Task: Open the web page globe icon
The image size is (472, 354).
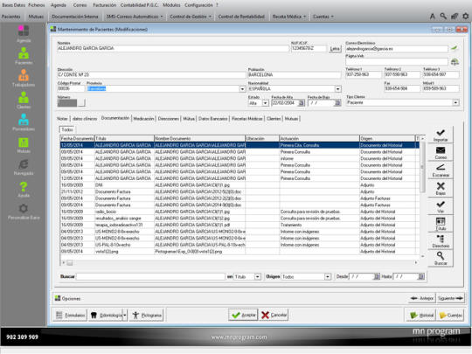Action: tap(455, 62)
